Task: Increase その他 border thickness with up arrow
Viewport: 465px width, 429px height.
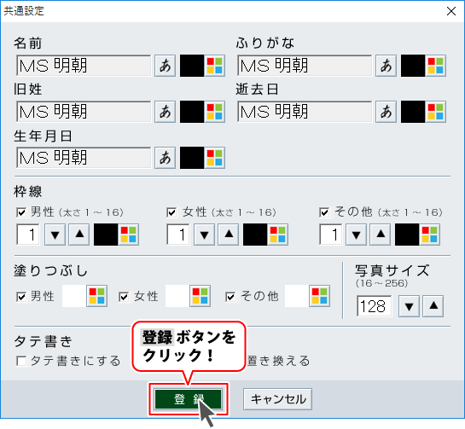Action: [x=381, y=235]
